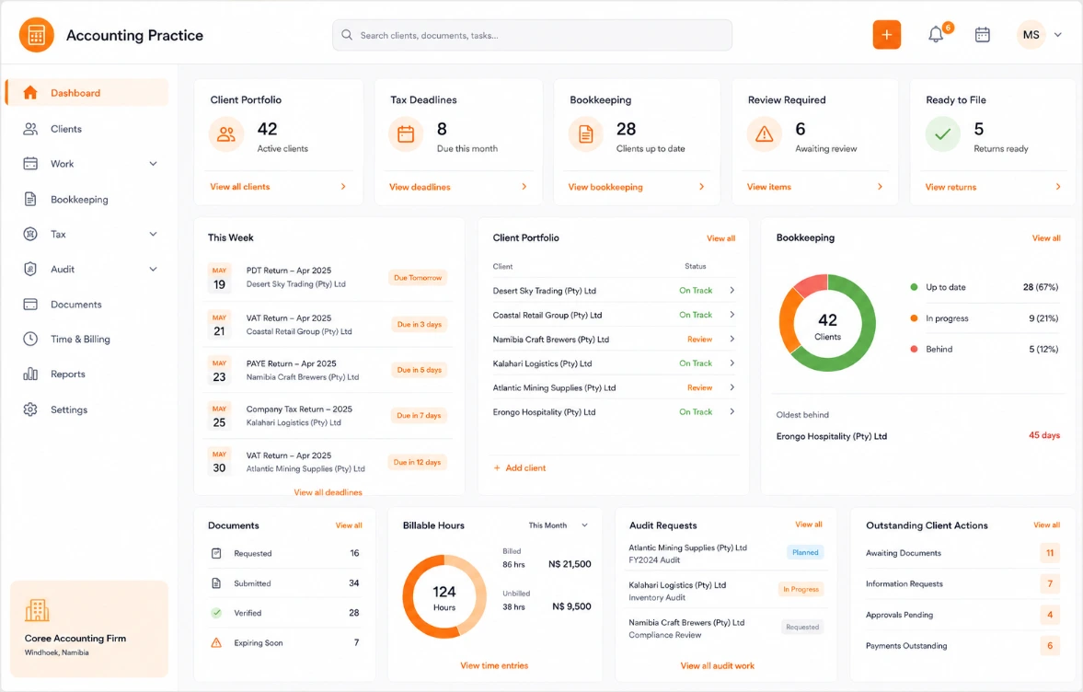
Task: Click the 42 Clients donut chart
Action: [827, 323]
